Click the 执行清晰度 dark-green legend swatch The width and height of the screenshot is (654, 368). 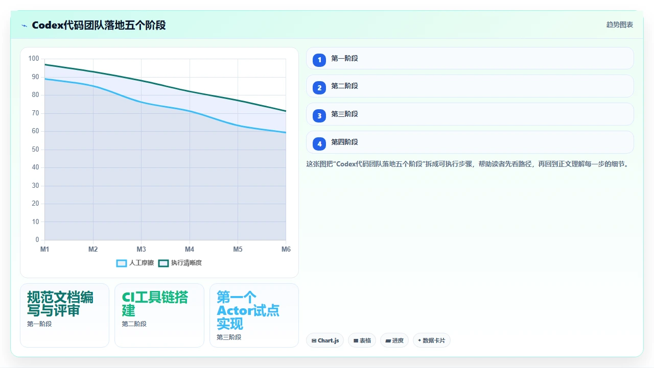coord(163,263)
